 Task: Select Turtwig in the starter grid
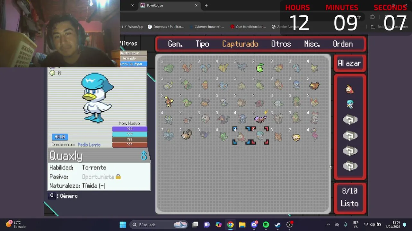(x=260, y=85)
